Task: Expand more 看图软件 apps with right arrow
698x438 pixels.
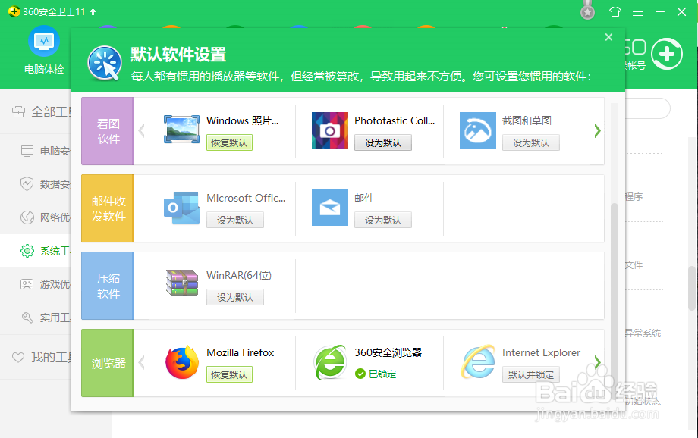Action: pyautogui.click(x=598, y=130)
